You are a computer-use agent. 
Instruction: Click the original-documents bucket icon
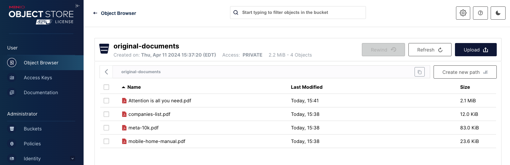tap(104, 48)
